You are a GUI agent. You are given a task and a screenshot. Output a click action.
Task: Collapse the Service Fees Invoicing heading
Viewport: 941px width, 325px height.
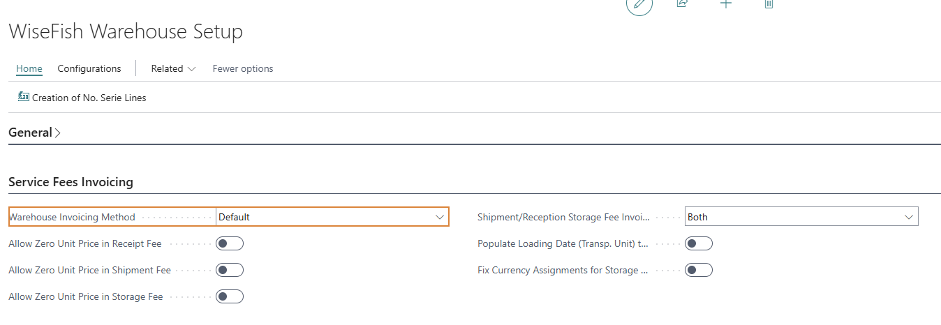coord(71,182)
